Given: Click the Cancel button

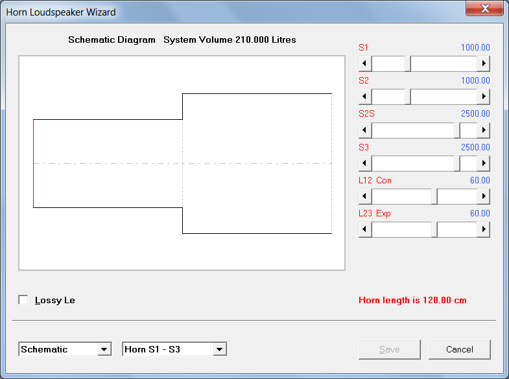Looking at the screenshot, I should (459, 349).
